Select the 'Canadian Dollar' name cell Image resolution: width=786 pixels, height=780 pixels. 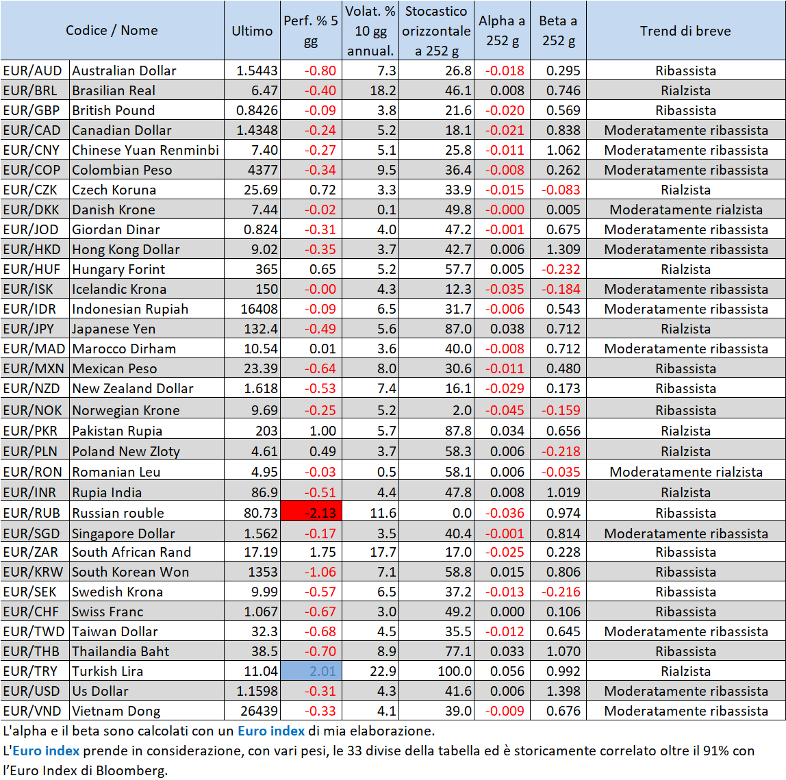tap(147, 130)
